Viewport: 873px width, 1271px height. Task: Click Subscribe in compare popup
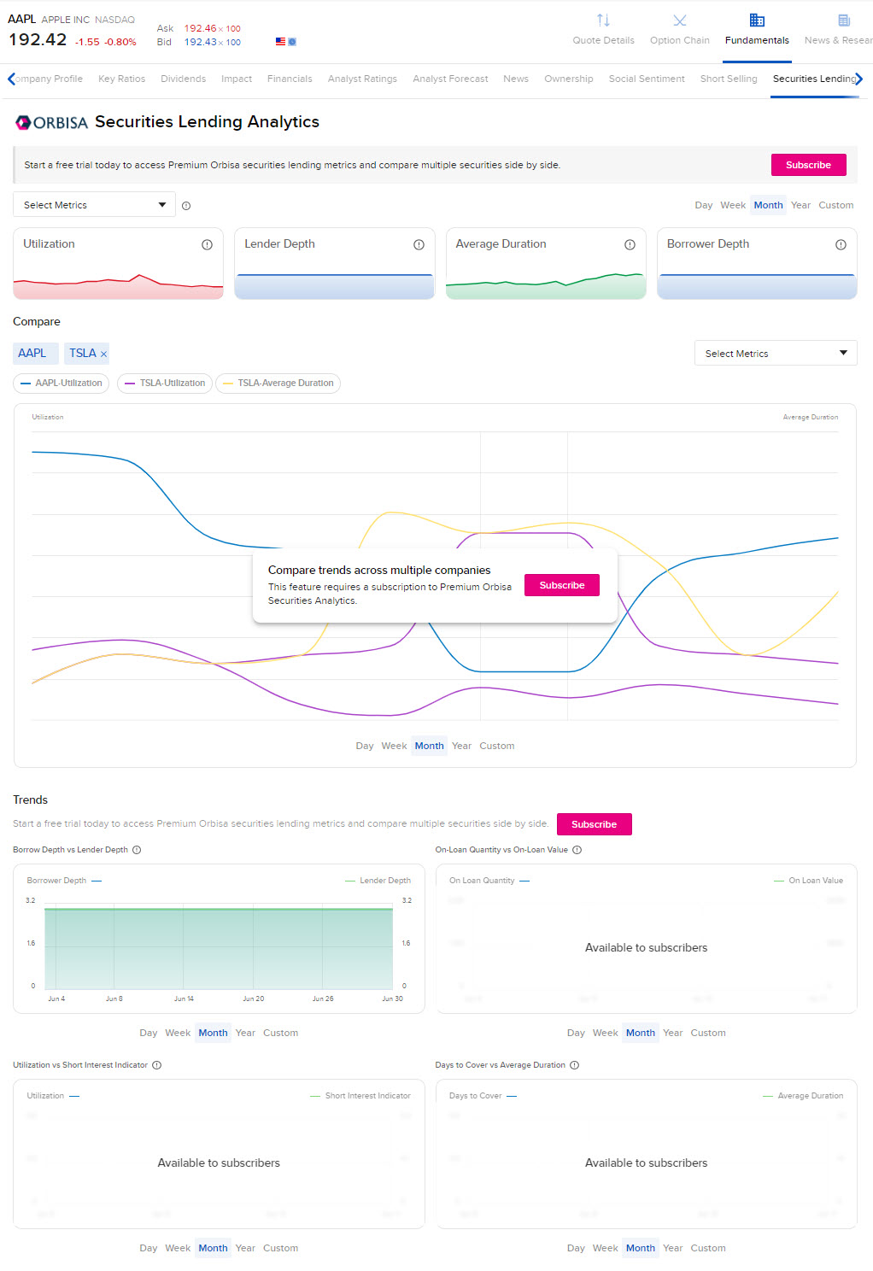(562, 585)
